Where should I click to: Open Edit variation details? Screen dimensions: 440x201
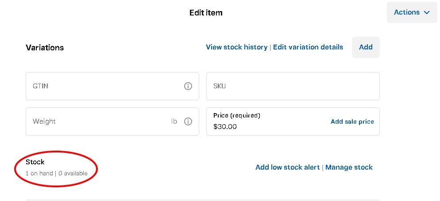(308, 47)
